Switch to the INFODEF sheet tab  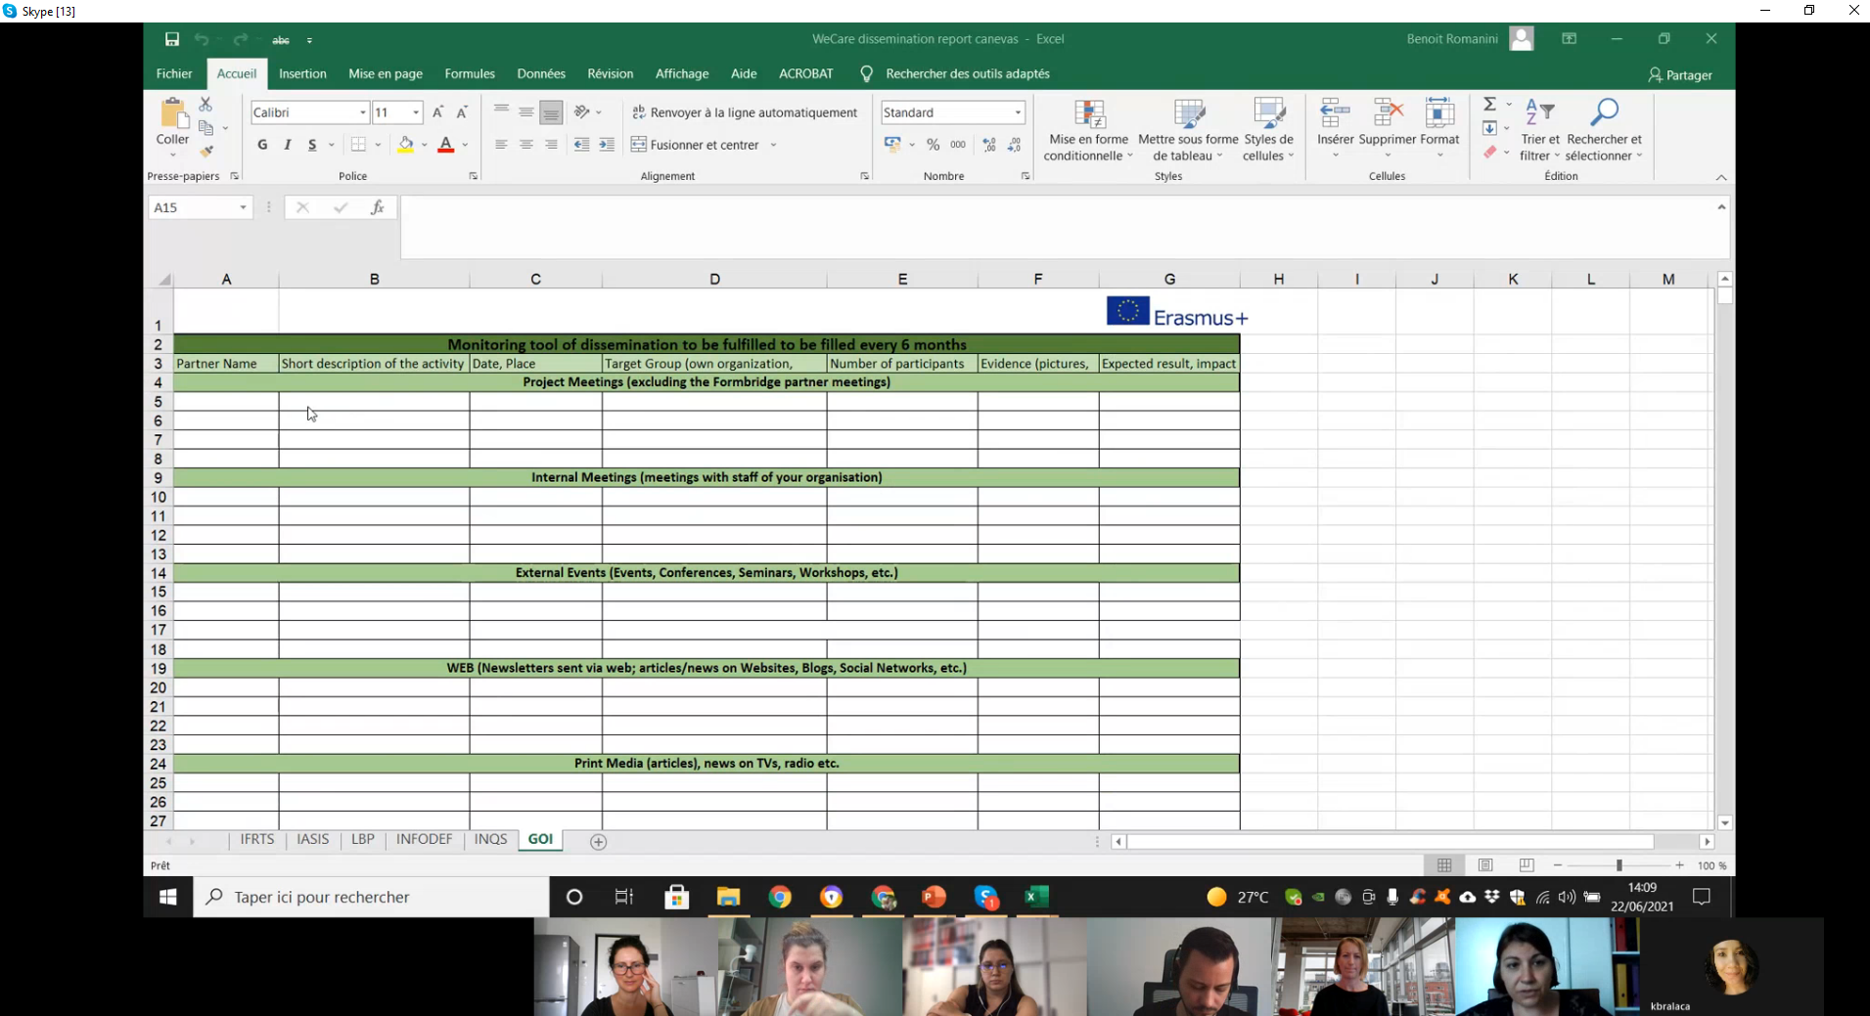click(x=424, y=840)
